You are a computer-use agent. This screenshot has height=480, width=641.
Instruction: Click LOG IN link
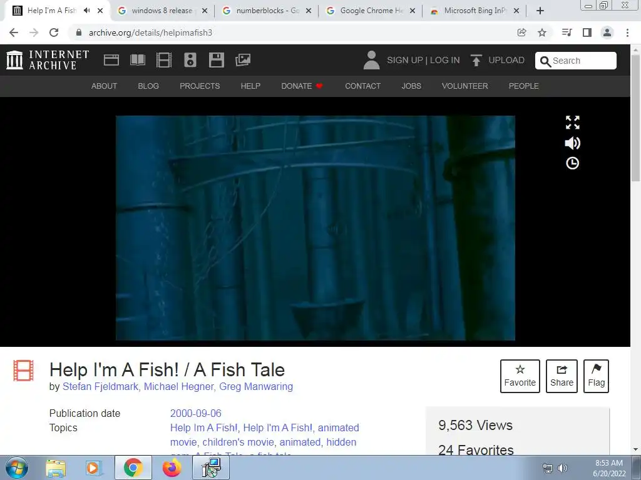[x=445, y=60]
